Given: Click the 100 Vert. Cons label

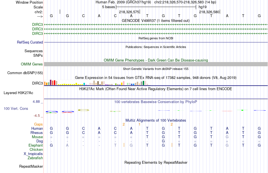Looking at the screenshot, I should pos(16,108).
